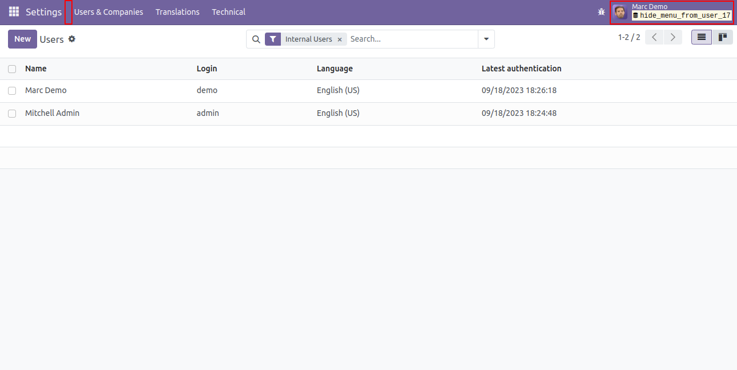Select all users with header checkbox
Viewport: 737px width, 370px height.
pos(12,69)
